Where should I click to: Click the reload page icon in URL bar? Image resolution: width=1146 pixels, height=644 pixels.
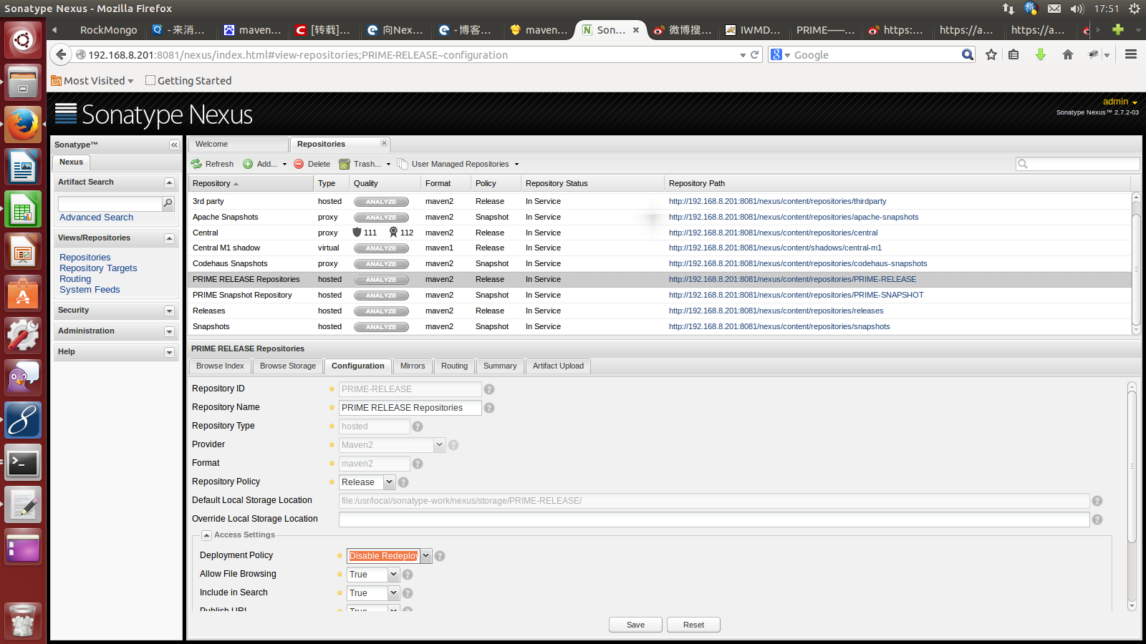754,54
